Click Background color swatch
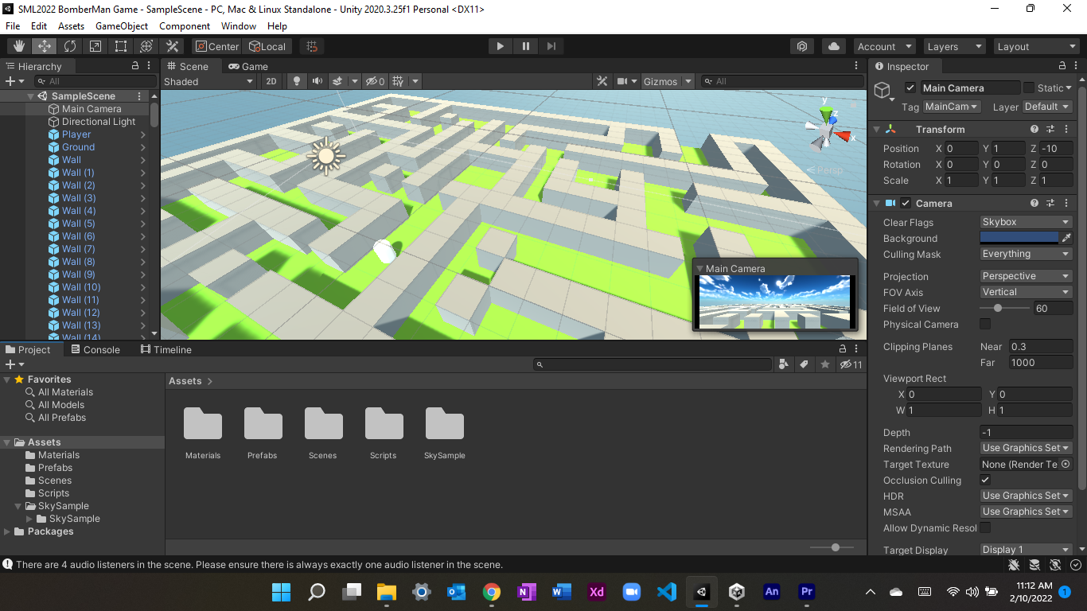Image resolution: width=1087 pixels, height=611 pixels. pos(1019,238)
